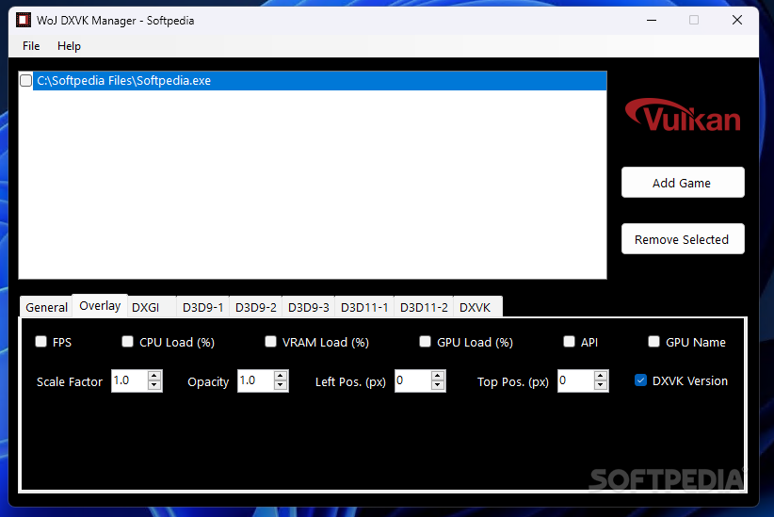Enable the FPS overlay checkbox
Screen dimensions: 774x517
tap(41, 342)
